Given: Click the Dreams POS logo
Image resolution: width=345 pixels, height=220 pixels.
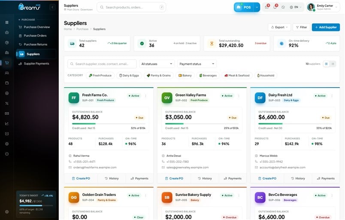Looking at the screenshot, I should coord(30,7).
